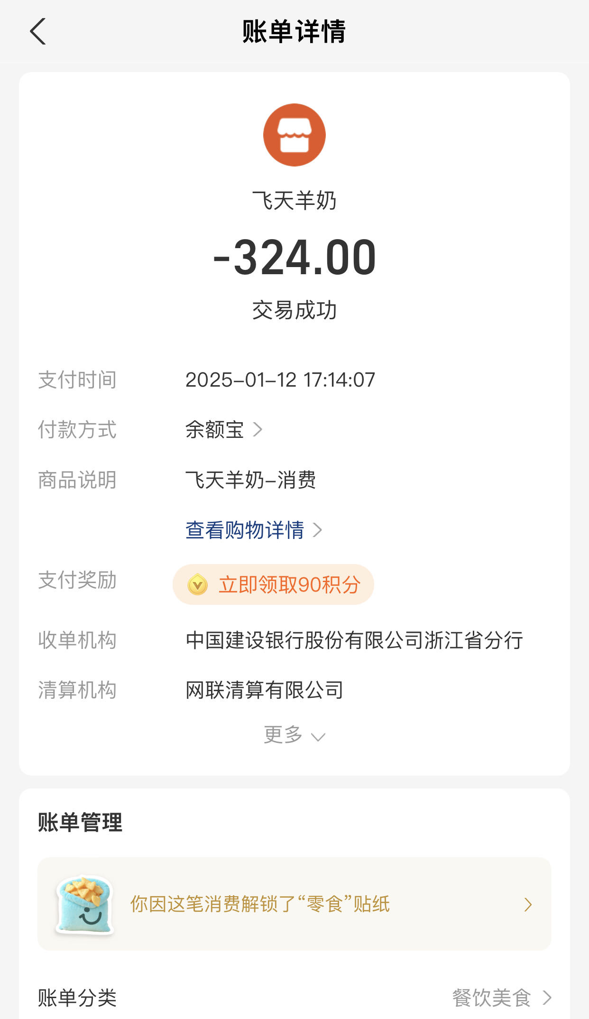
Task: Tap the back arrow icon
Action: [x=38, y=31]
